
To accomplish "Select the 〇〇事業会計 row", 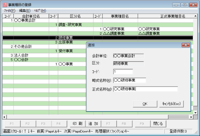I will coord(98,21).
